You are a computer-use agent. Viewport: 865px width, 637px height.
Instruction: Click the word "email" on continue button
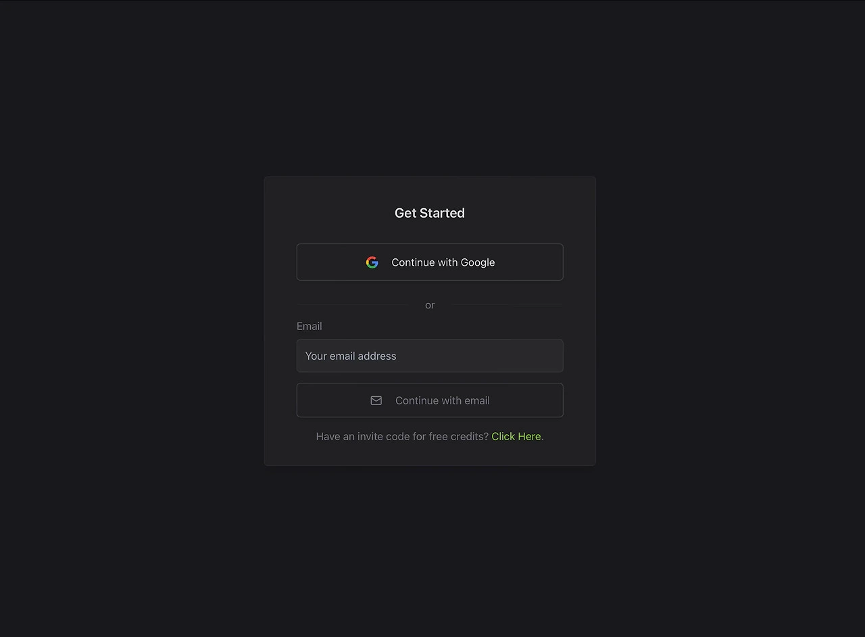(x=476, y=400)
